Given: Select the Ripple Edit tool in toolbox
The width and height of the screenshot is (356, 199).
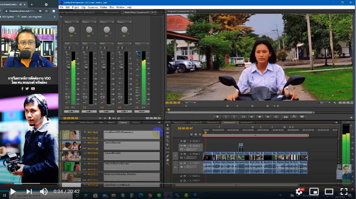Looking at the screenshot, I should tap(168, 133).
